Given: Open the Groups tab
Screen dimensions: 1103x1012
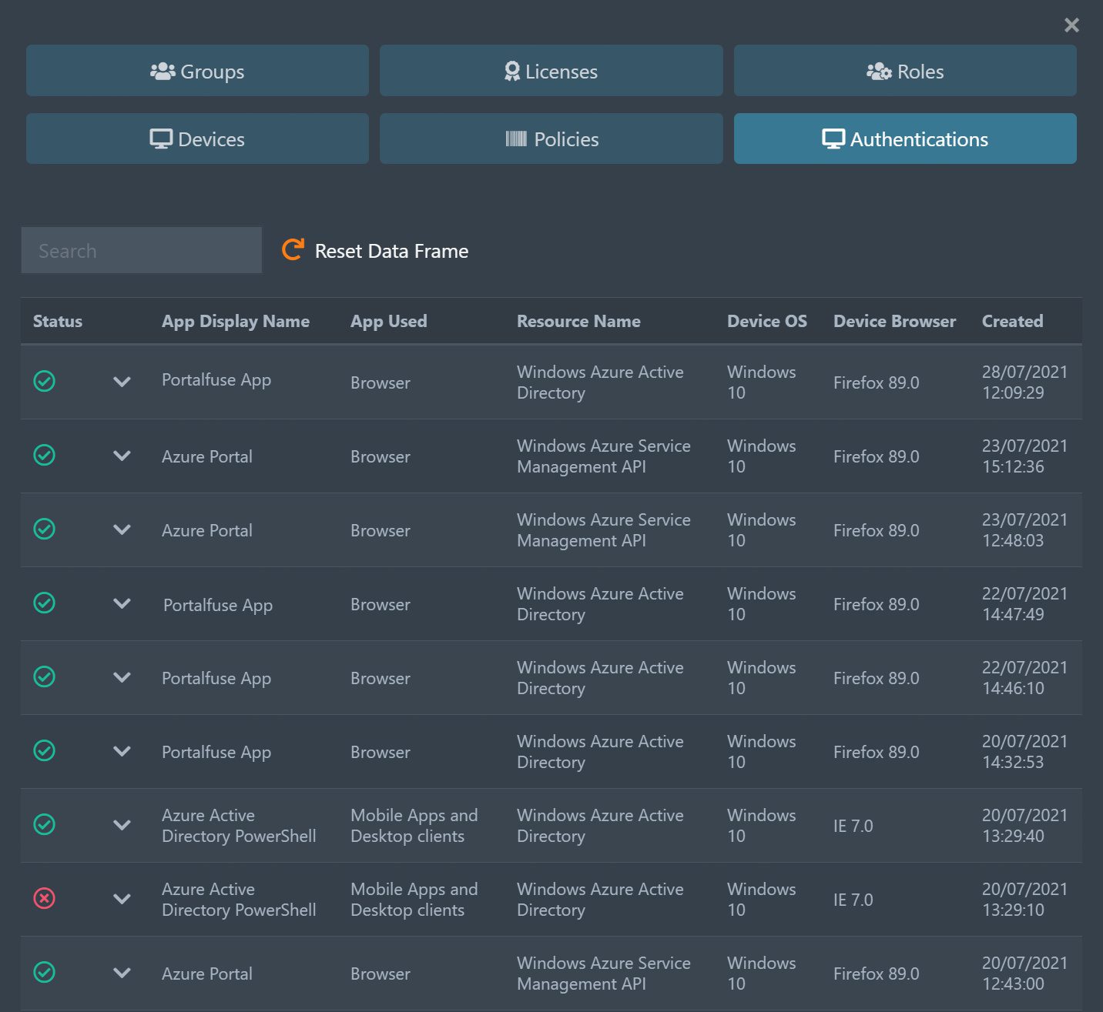Looking at the screenshot, I should pos(197,71).
